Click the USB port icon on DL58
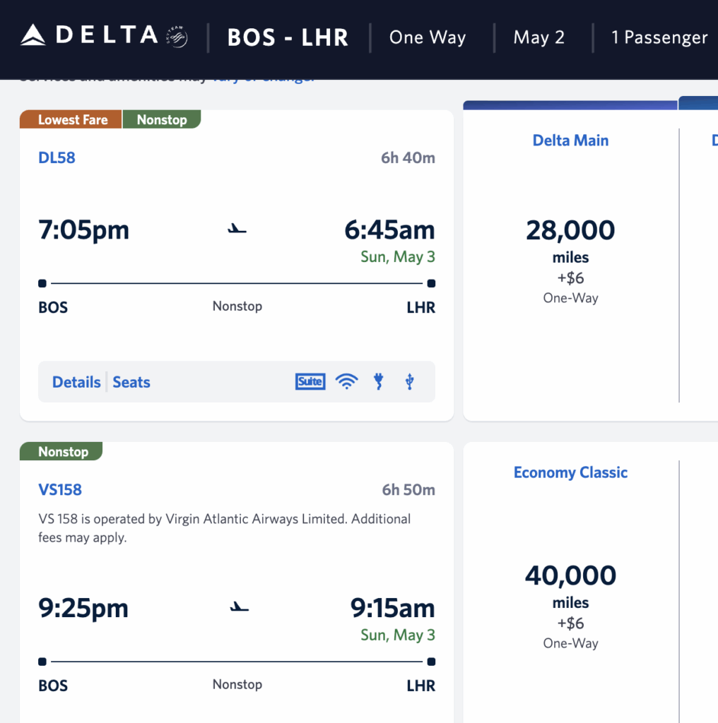 click(409, 382)
